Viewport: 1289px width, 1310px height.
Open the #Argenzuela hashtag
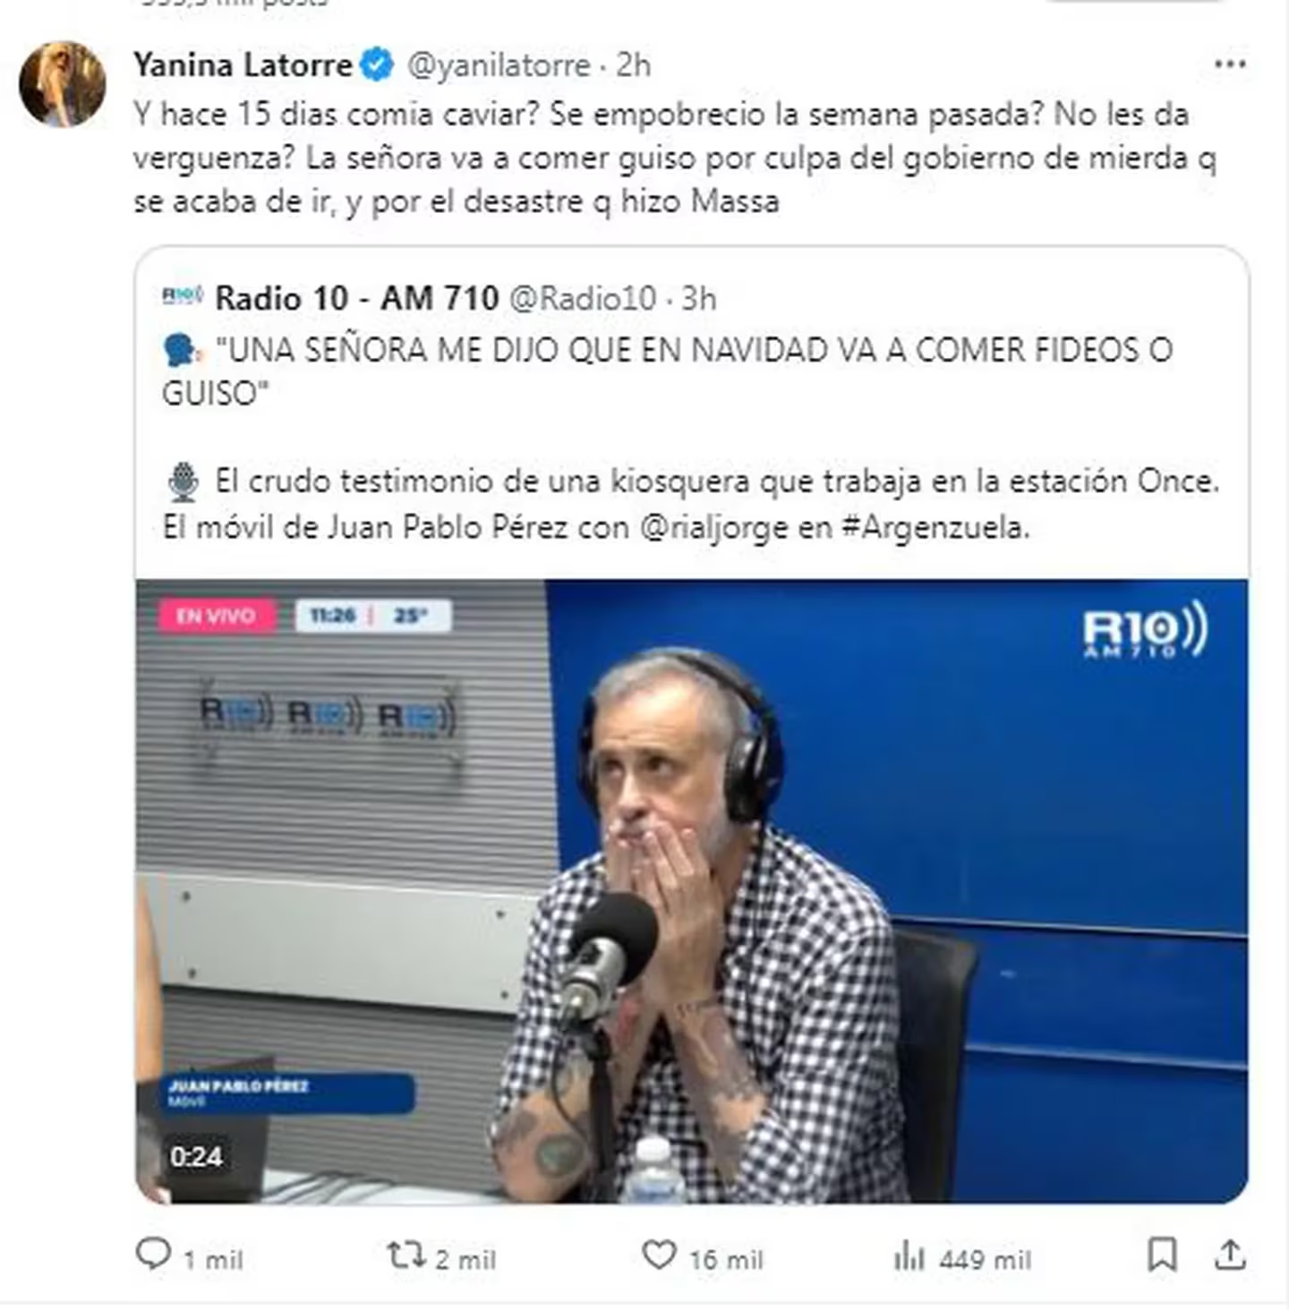[x=935, y=528]
